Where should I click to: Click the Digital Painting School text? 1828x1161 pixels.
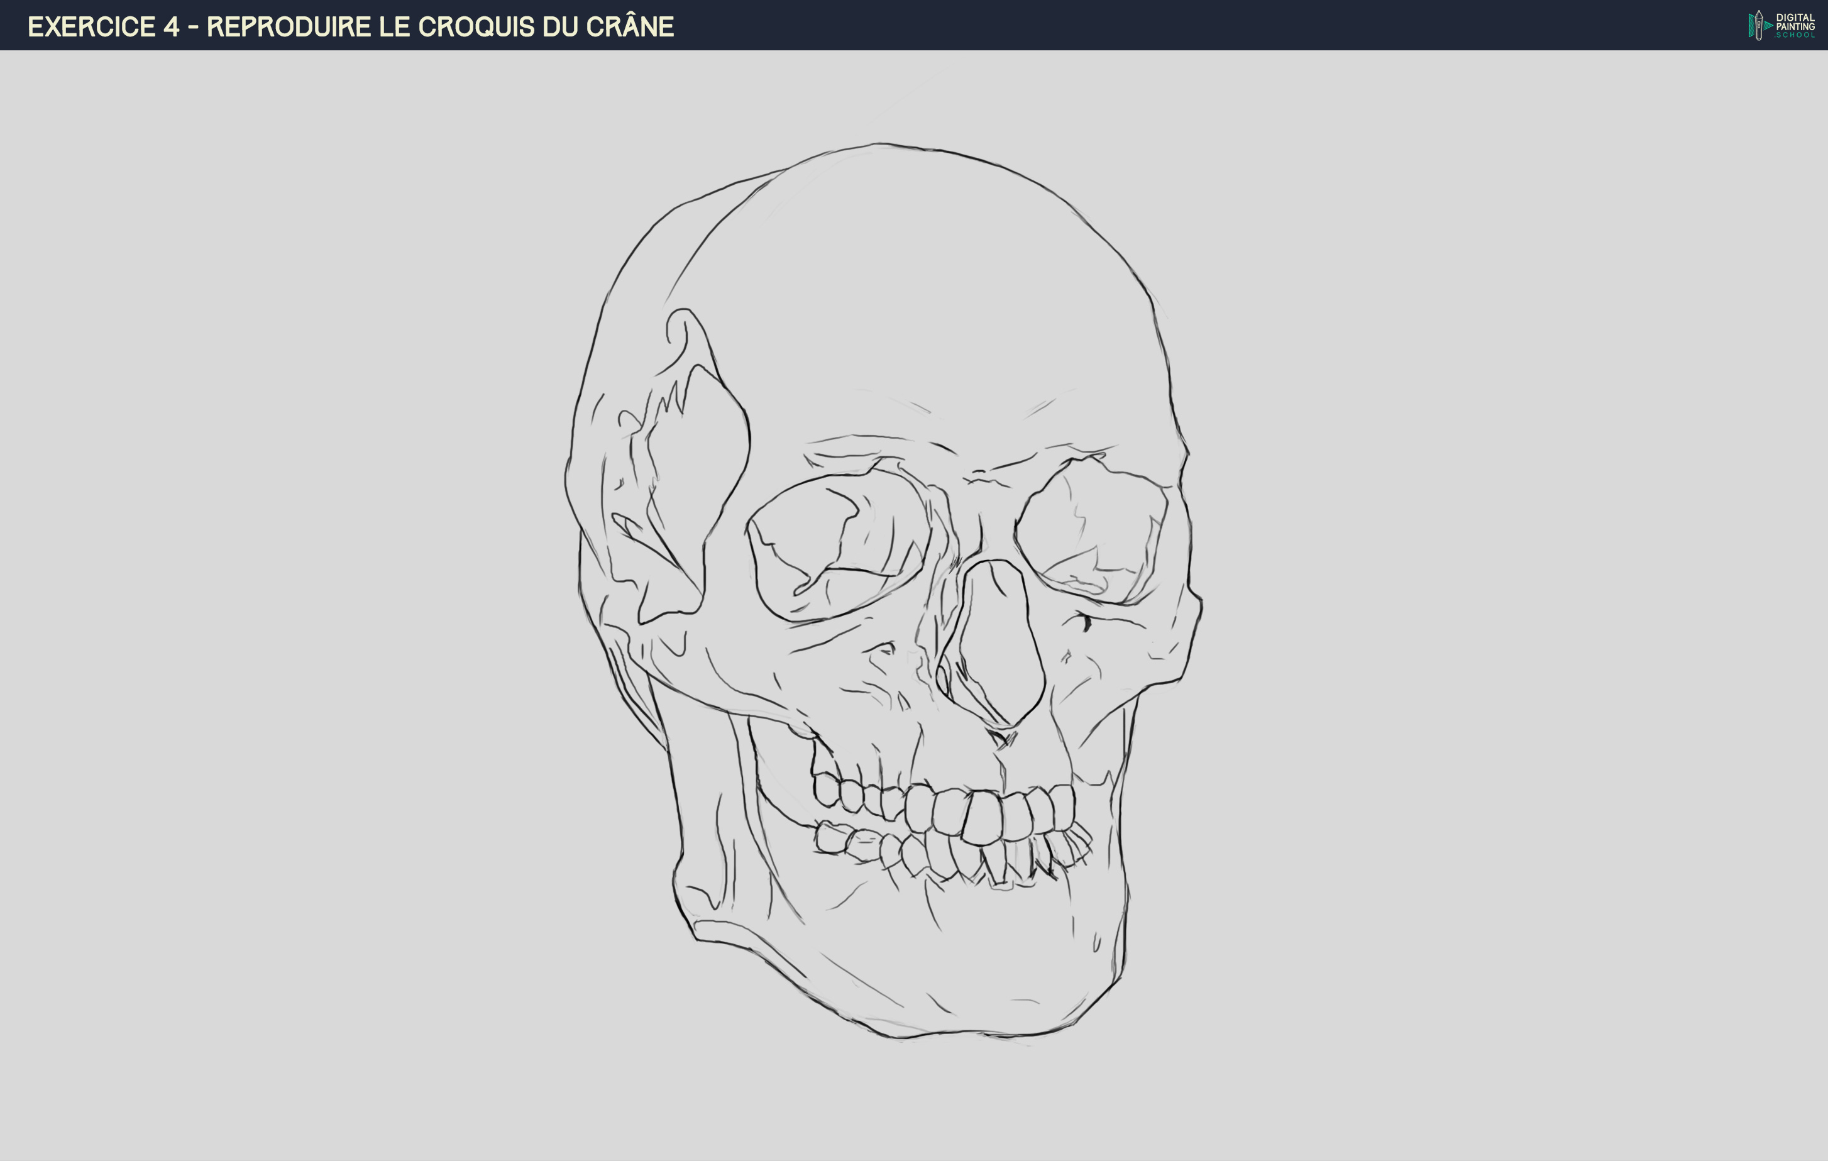pyautogui.click(x=1795, y=26)
